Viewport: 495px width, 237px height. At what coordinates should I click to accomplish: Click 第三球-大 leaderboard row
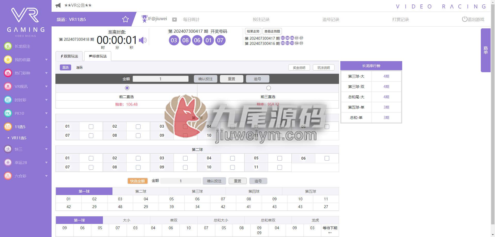[371, 76]
